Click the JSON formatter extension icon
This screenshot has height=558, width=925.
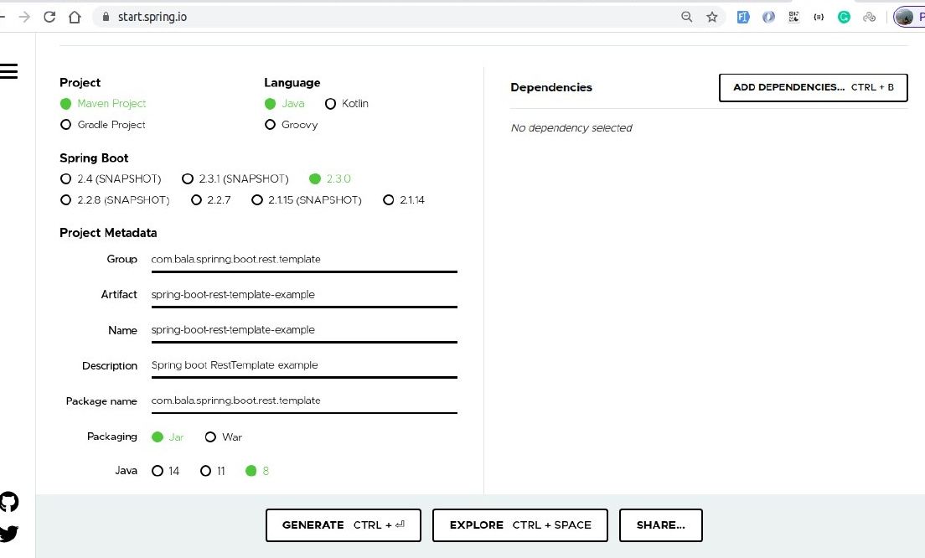coord(819,16)
